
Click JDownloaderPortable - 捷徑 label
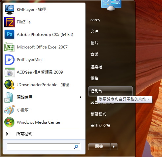pos(43,85)
